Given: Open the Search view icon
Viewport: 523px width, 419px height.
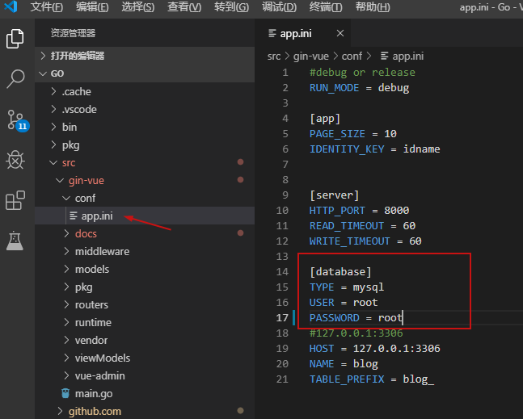Looking at the screenshot, I should [x=15, y=78].
